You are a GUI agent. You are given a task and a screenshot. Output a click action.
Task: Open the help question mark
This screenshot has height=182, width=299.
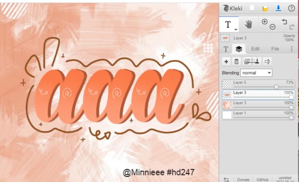pos(291,8)
